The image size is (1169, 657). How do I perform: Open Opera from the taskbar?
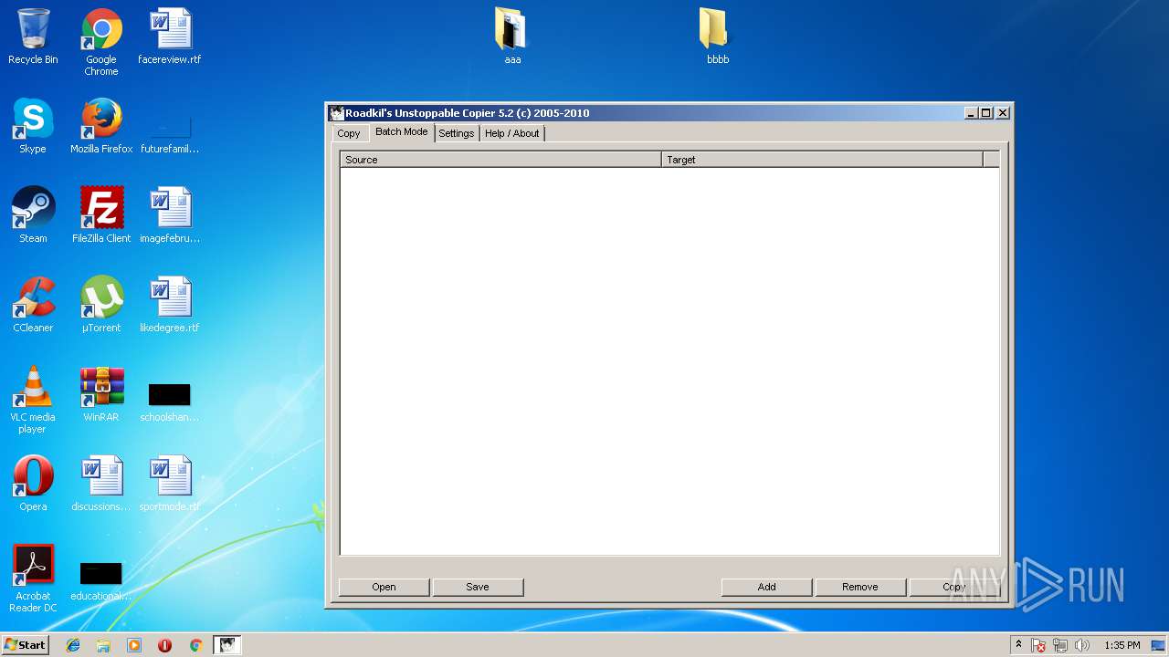coord(164,645)
